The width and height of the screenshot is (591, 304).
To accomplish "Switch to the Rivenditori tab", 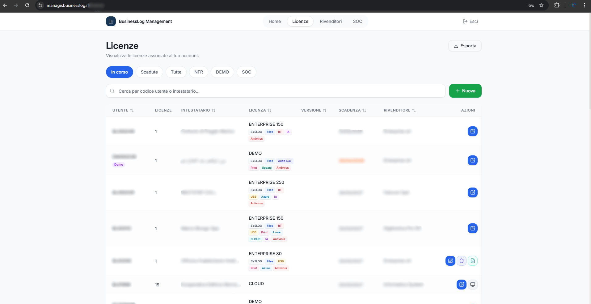I will click(331, 21).
